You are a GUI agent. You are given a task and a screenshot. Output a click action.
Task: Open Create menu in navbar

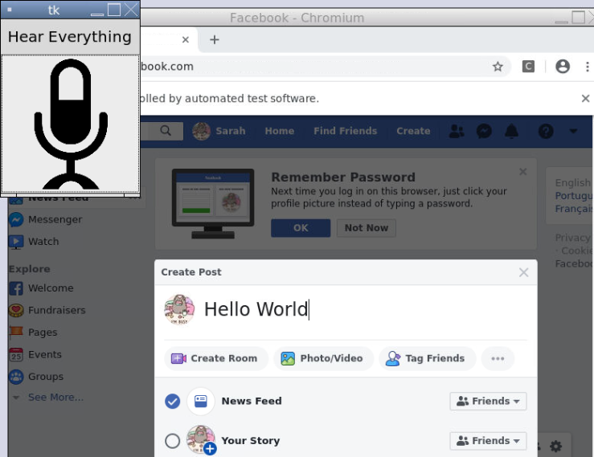pyautogui.click(x=413, y=131)
